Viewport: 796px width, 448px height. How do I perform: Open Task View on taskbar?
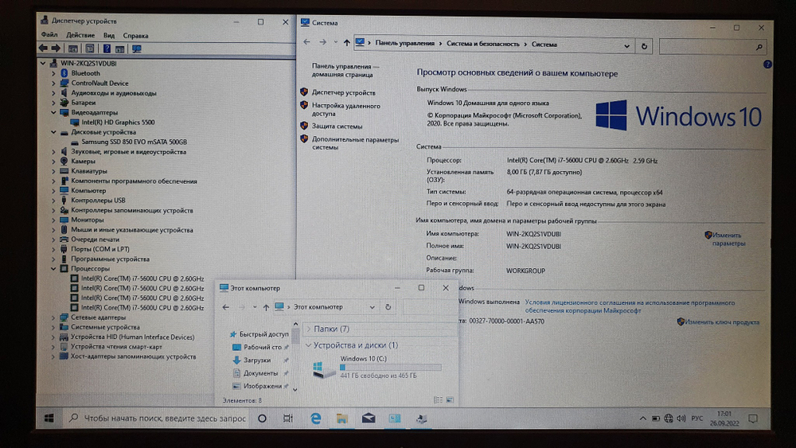point(288,419)
